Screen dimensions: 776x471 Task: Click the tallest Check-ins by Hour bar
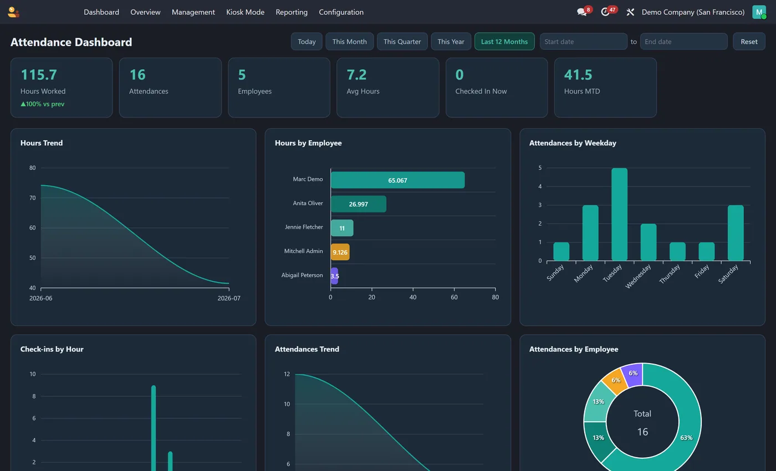[154, 428]
